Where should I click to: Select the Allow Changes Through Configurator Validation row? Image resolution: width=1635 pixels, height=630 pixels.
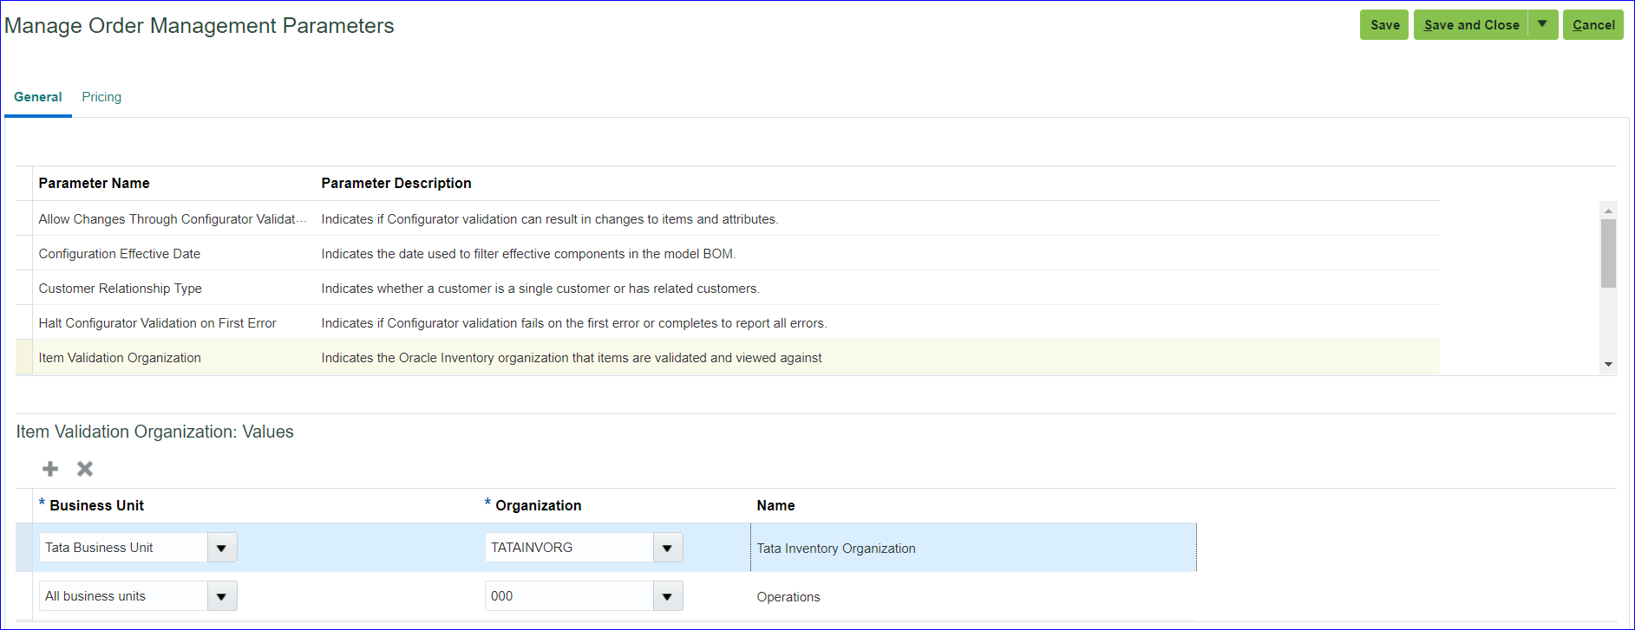172,219
